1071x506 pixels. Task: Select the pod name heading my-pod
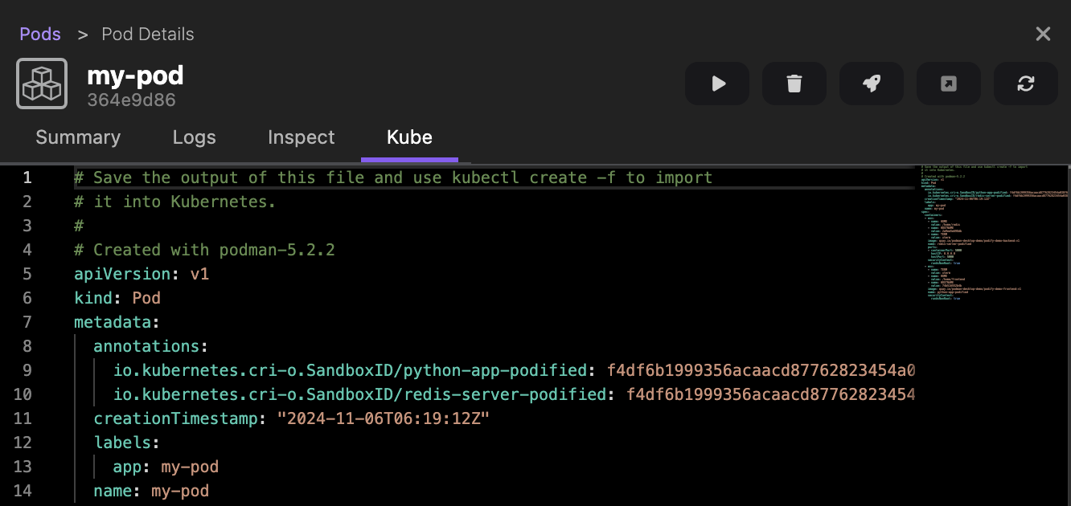(135, 75)
